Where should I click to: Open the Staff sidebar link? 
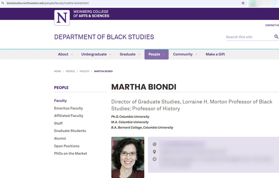58,123
